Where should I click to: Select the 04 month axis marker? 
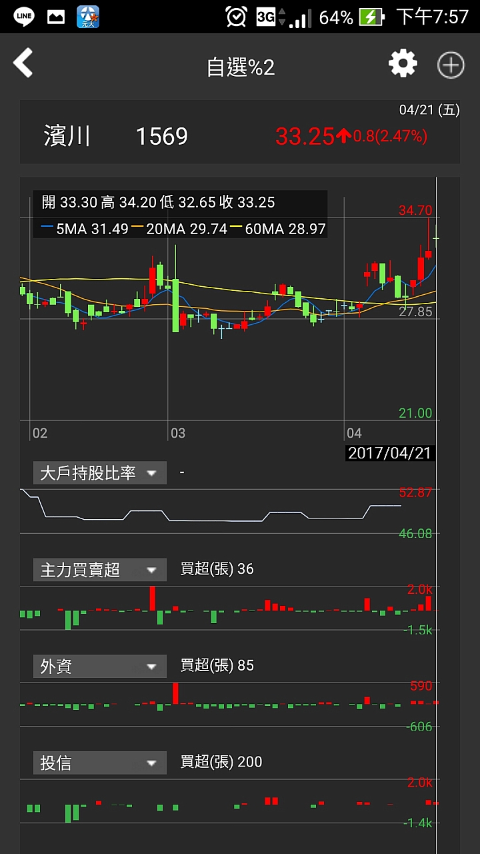pos(353,433)
